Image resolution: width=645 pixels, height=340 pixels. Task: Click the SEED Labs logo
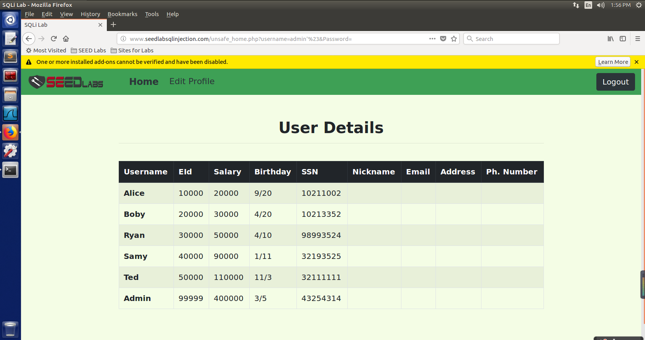[66, 81]
